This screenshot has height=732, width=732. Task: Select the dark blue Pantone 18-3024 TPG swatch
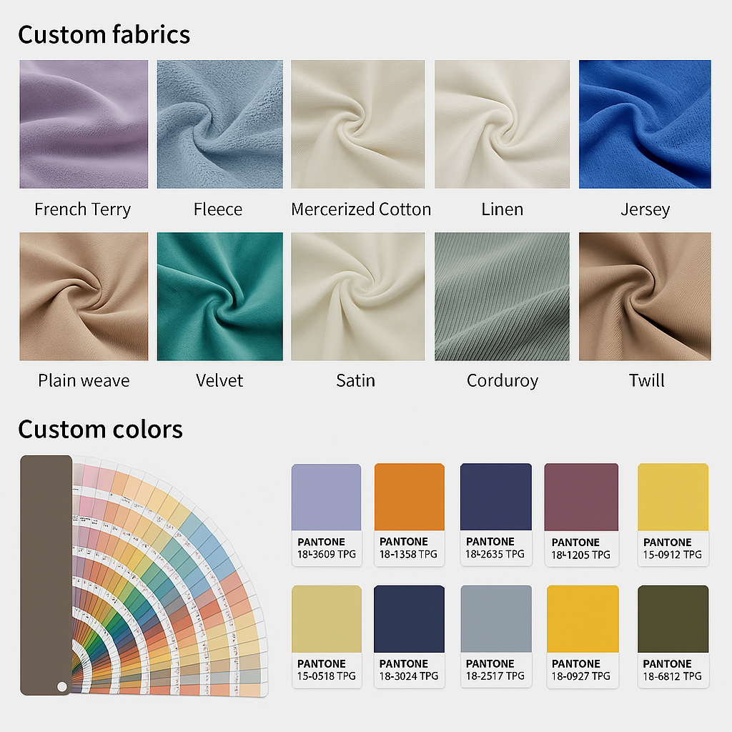[410, 637]
